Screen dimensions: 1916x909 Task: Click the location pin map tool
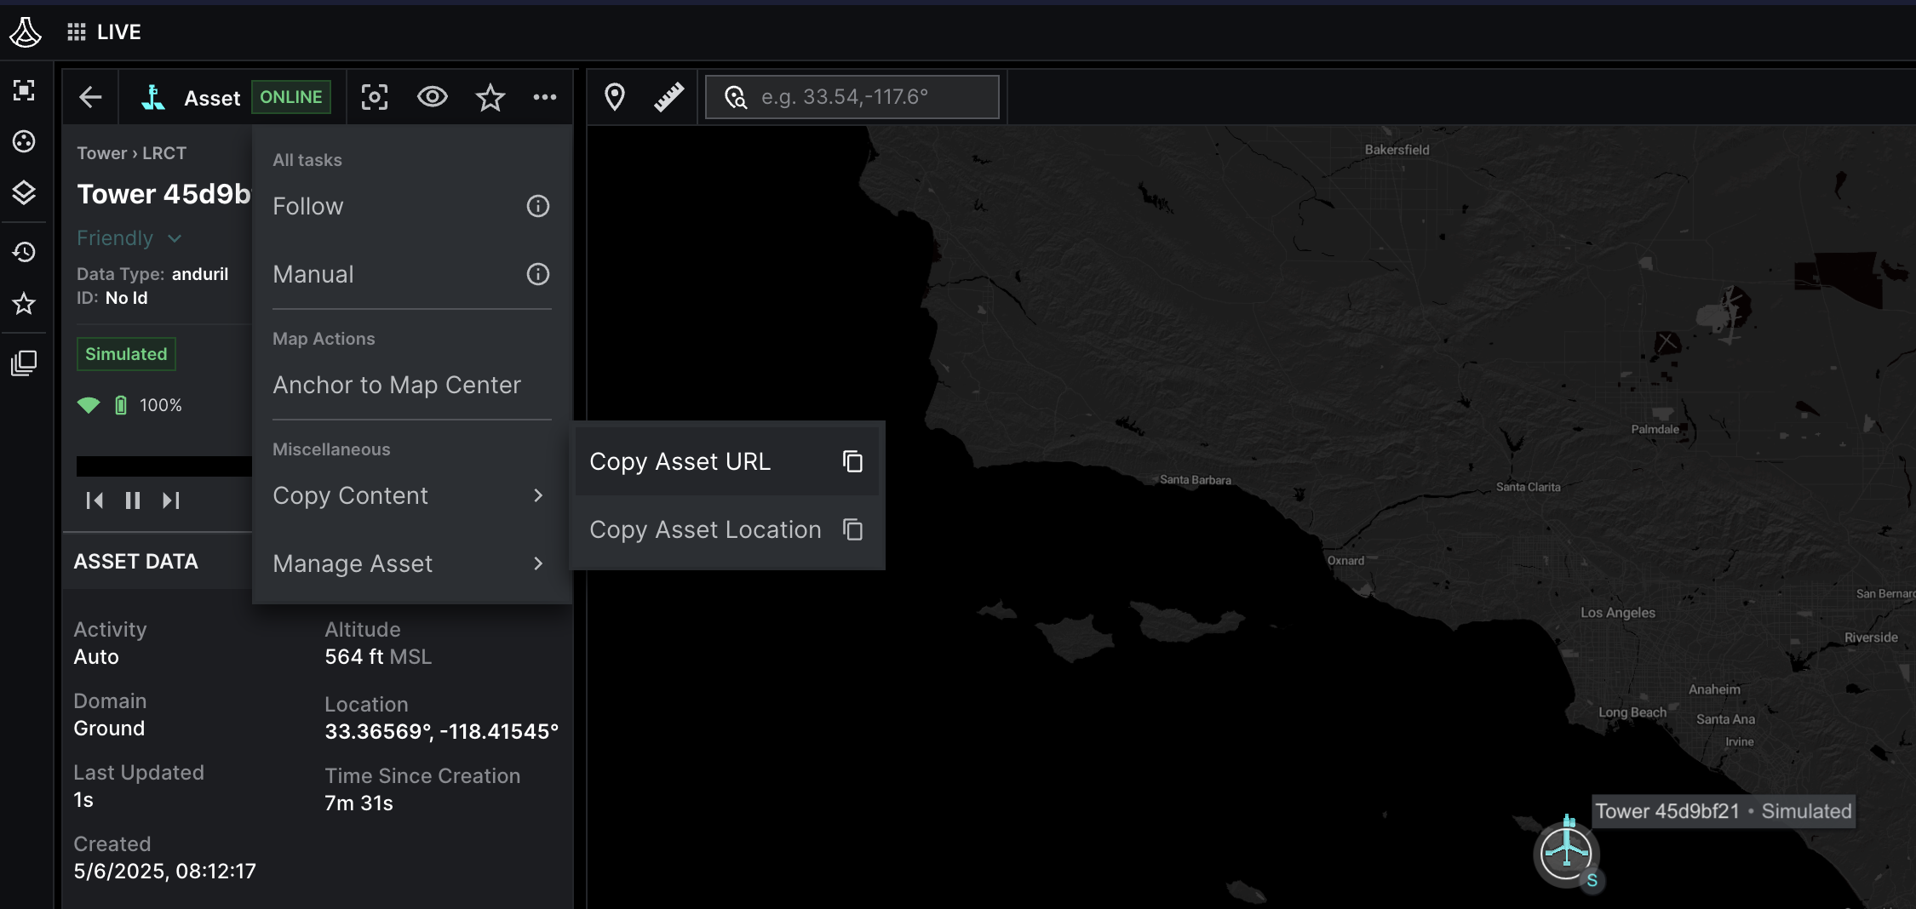[616, 96]
